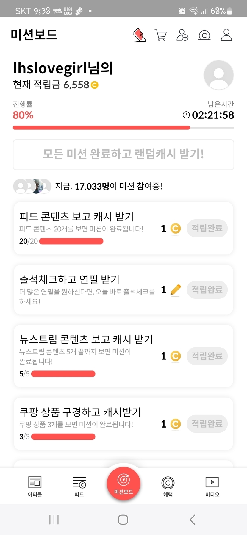
Task: Tap the coin icon on feed content mission
Action: [x=176, y=229]
